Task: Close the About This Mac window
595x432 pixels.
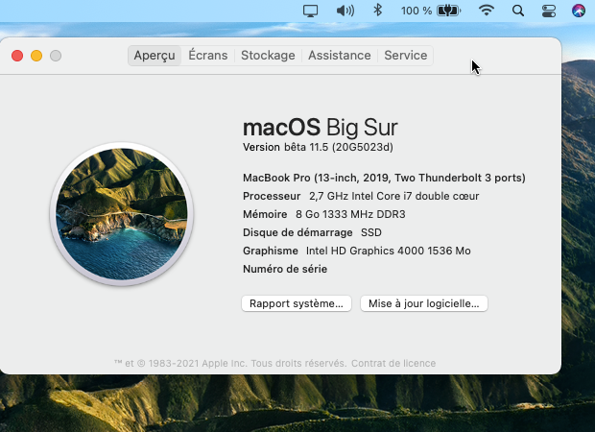Action: pyautogui.click(x=17, y=56)
